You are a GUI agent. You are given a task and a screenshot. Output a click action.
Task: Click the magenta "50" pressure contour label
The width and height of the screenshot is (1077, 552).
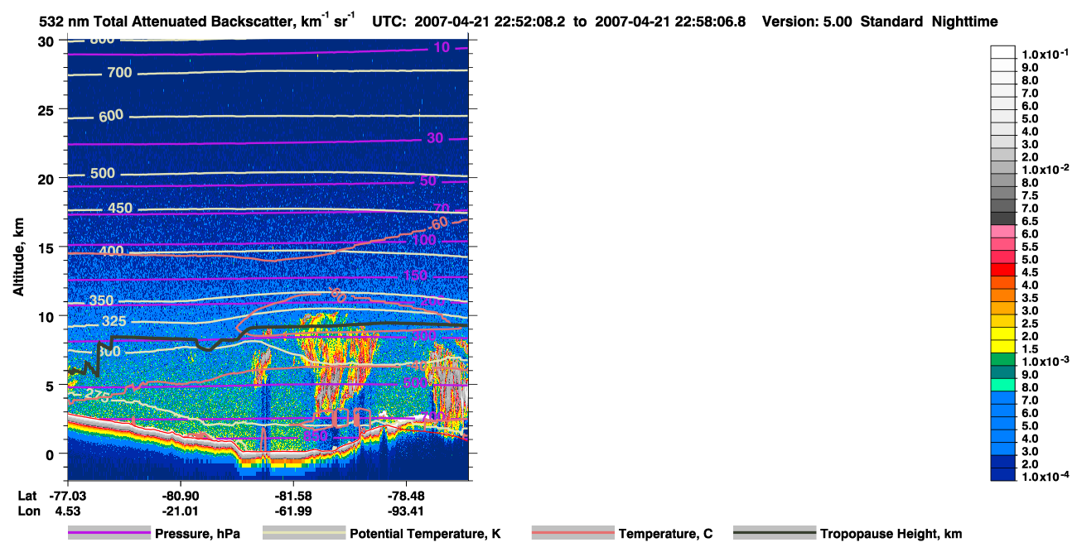[x=427, y=181]
